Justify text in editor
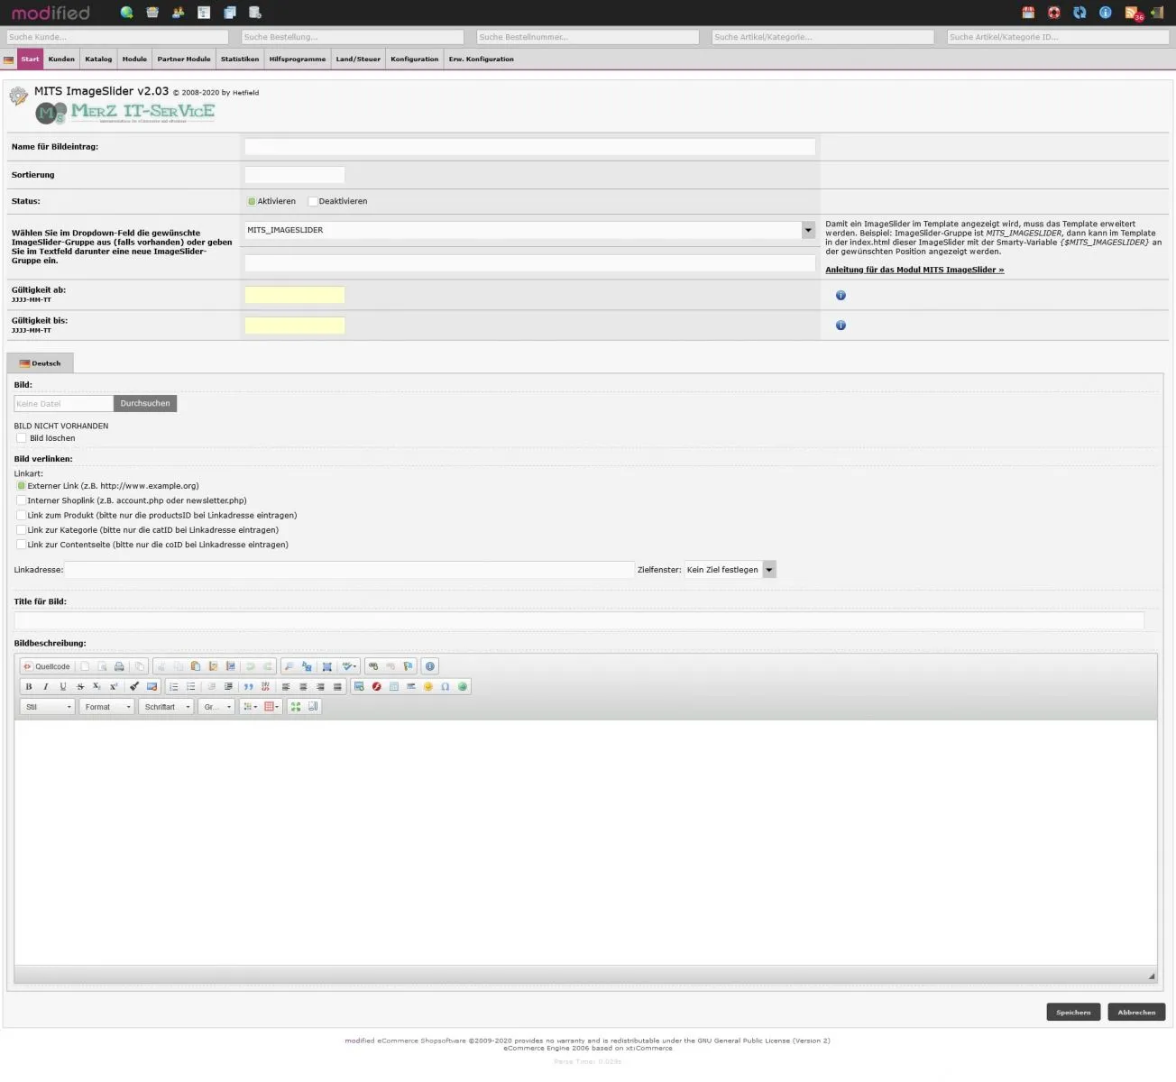Viewport: 1176px width, 1082px height. (337, 686)
